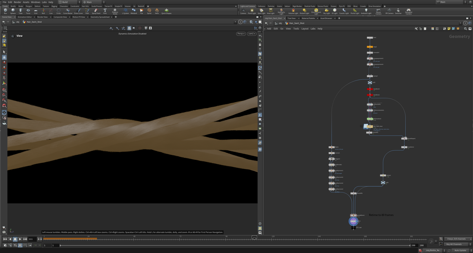Switch to the Geometry Spreadsheet tab
Screen dimensions: 473x253
click(x=100, y=17)
